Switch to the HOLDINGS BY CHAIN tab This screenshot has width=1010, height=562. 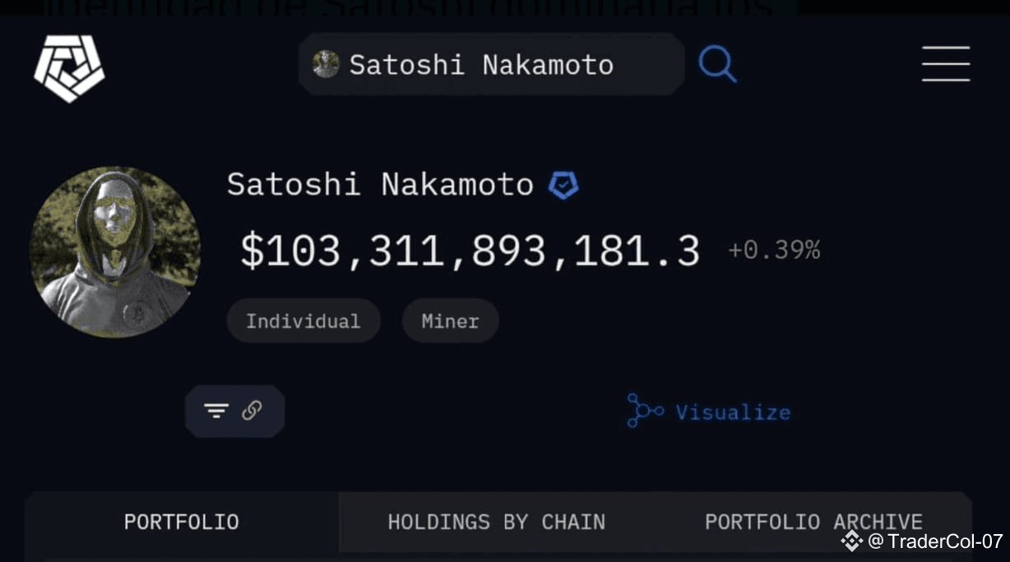point(495,522)
